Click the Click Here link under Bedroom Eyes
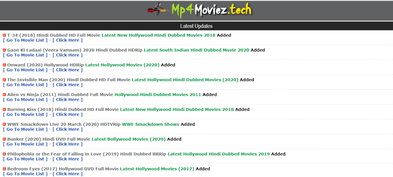The height and width of the screenshot is (177, 393). [x=68, y=174]
